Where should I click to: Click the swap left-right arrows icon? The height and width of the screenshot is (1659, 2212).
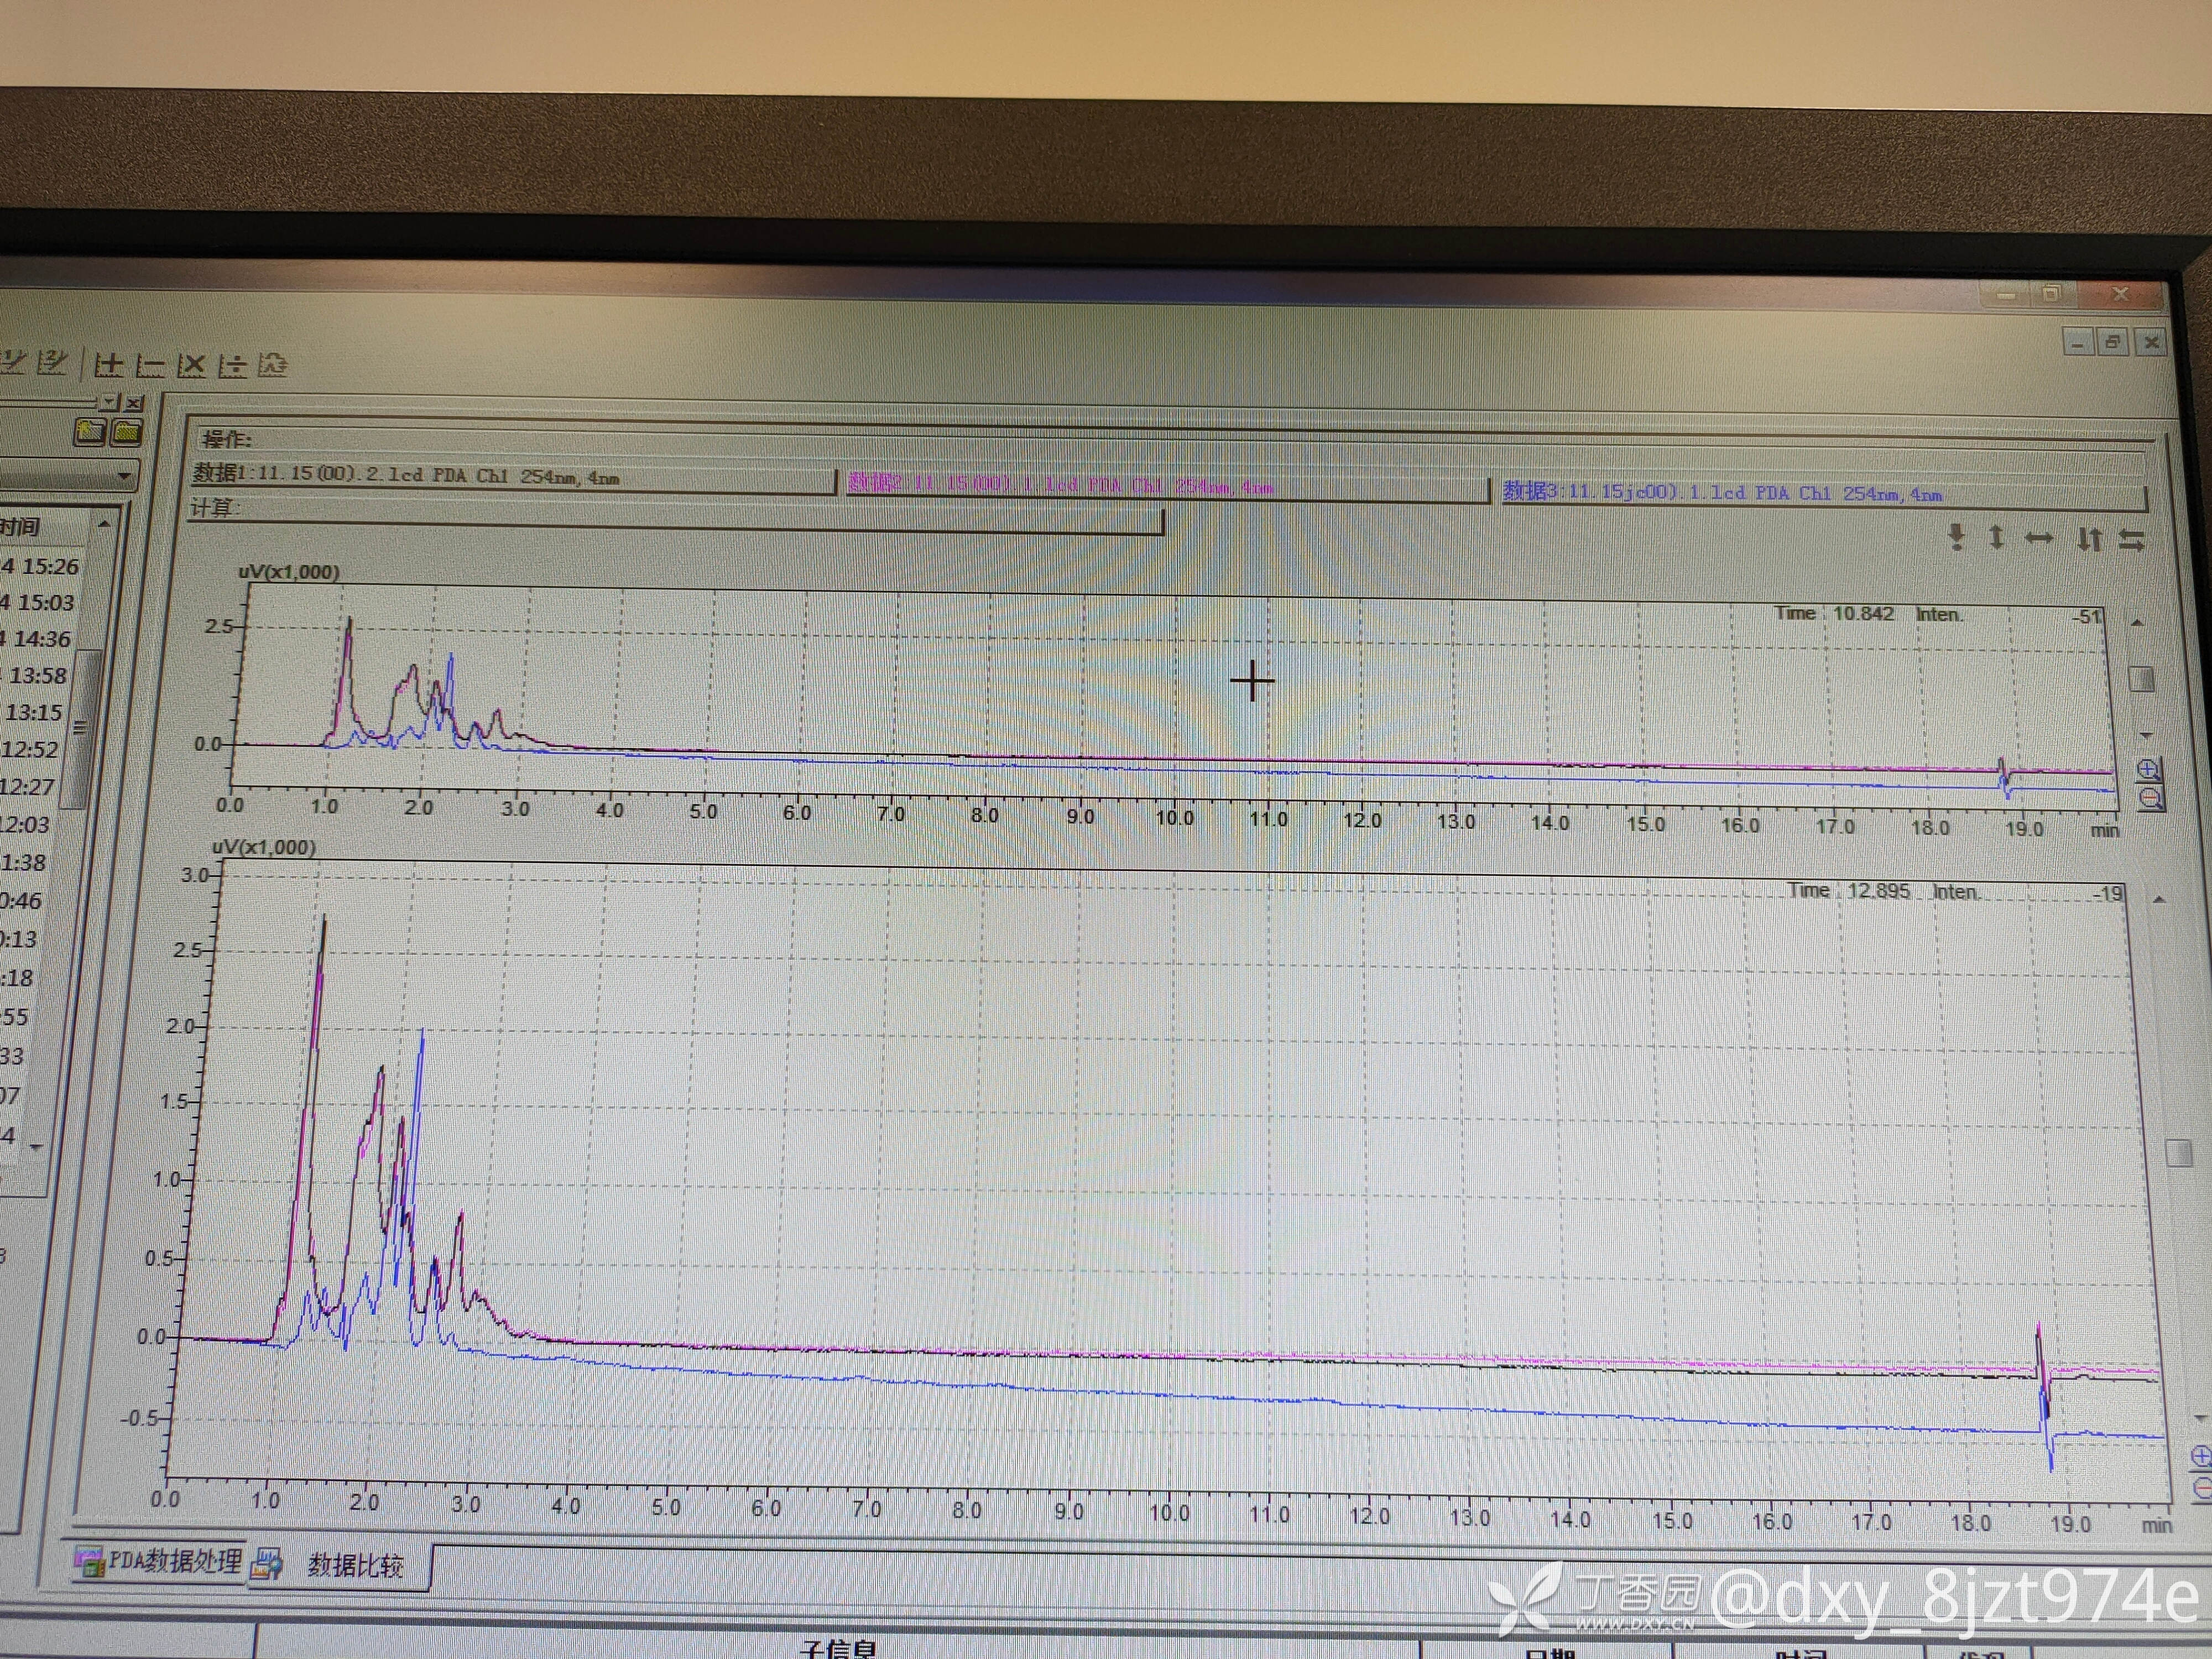[2131, 541]
